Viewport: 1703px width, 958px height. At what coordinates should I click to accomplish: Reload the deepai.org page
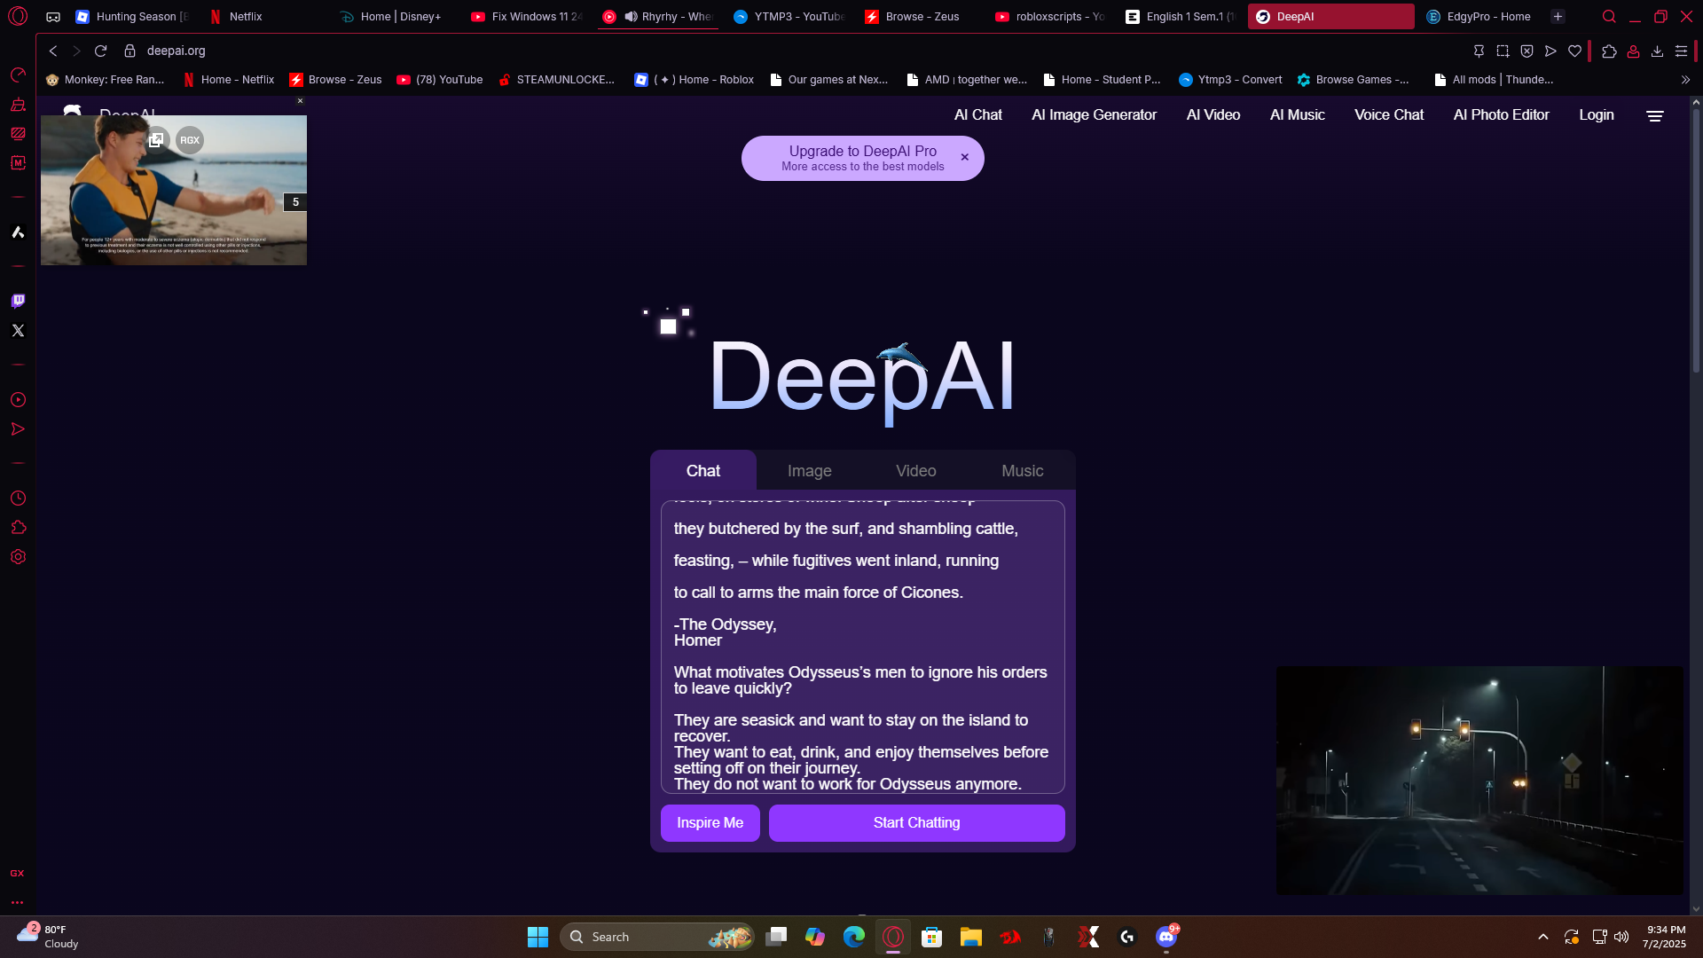pos(101,51)
